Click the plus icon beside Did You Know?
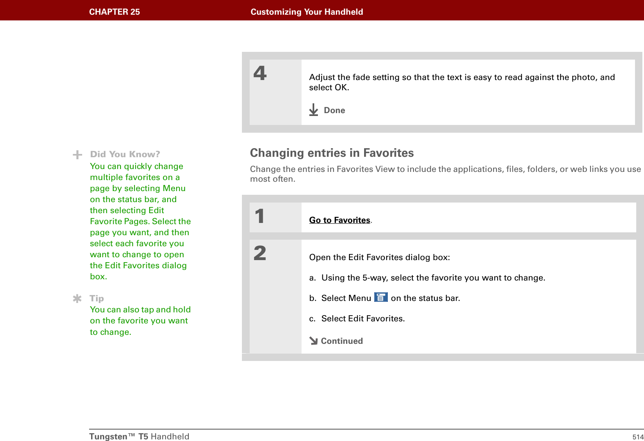 click(77, 155)
